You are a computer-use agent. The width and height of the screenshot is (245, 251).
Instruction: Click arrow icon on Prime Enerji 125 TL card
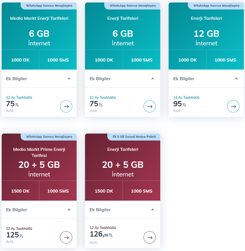click(66, 237)
